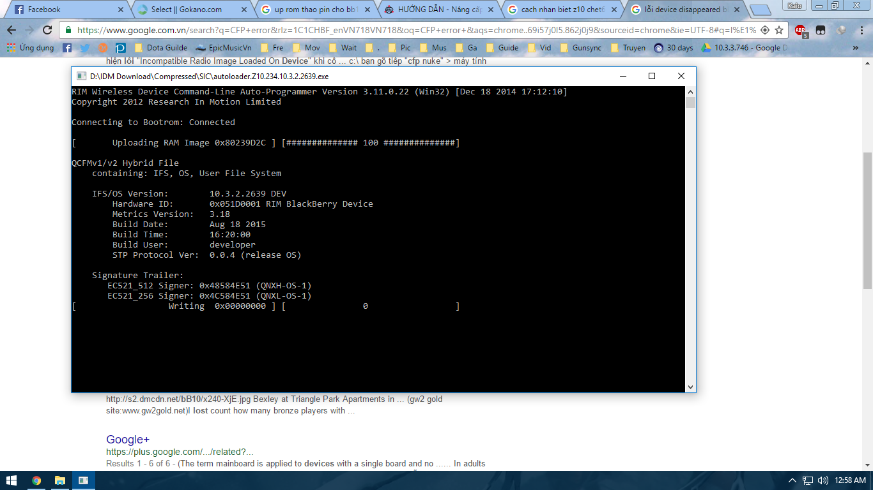Click the 'Connecting to Bootrom: Connected' line

153,122
